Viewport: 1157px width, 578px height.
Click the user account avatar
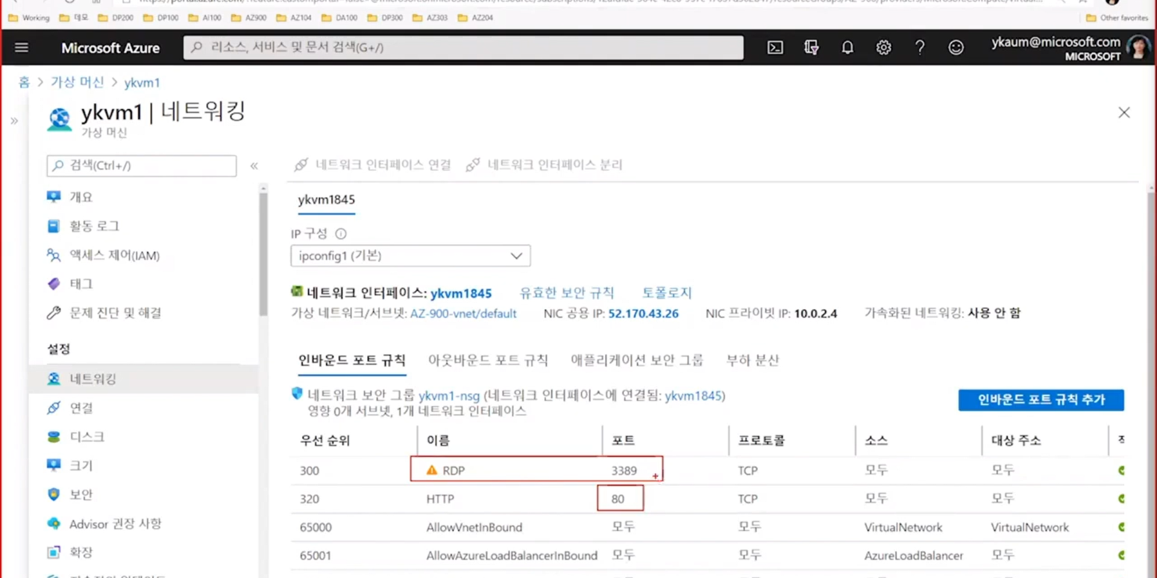click(x=1138, y=47)
